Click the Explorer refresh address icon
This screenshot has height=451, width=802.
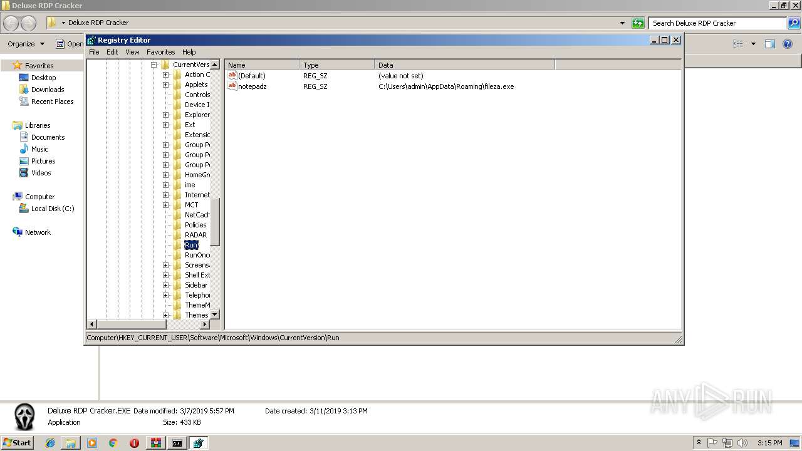tap(638, 23)
